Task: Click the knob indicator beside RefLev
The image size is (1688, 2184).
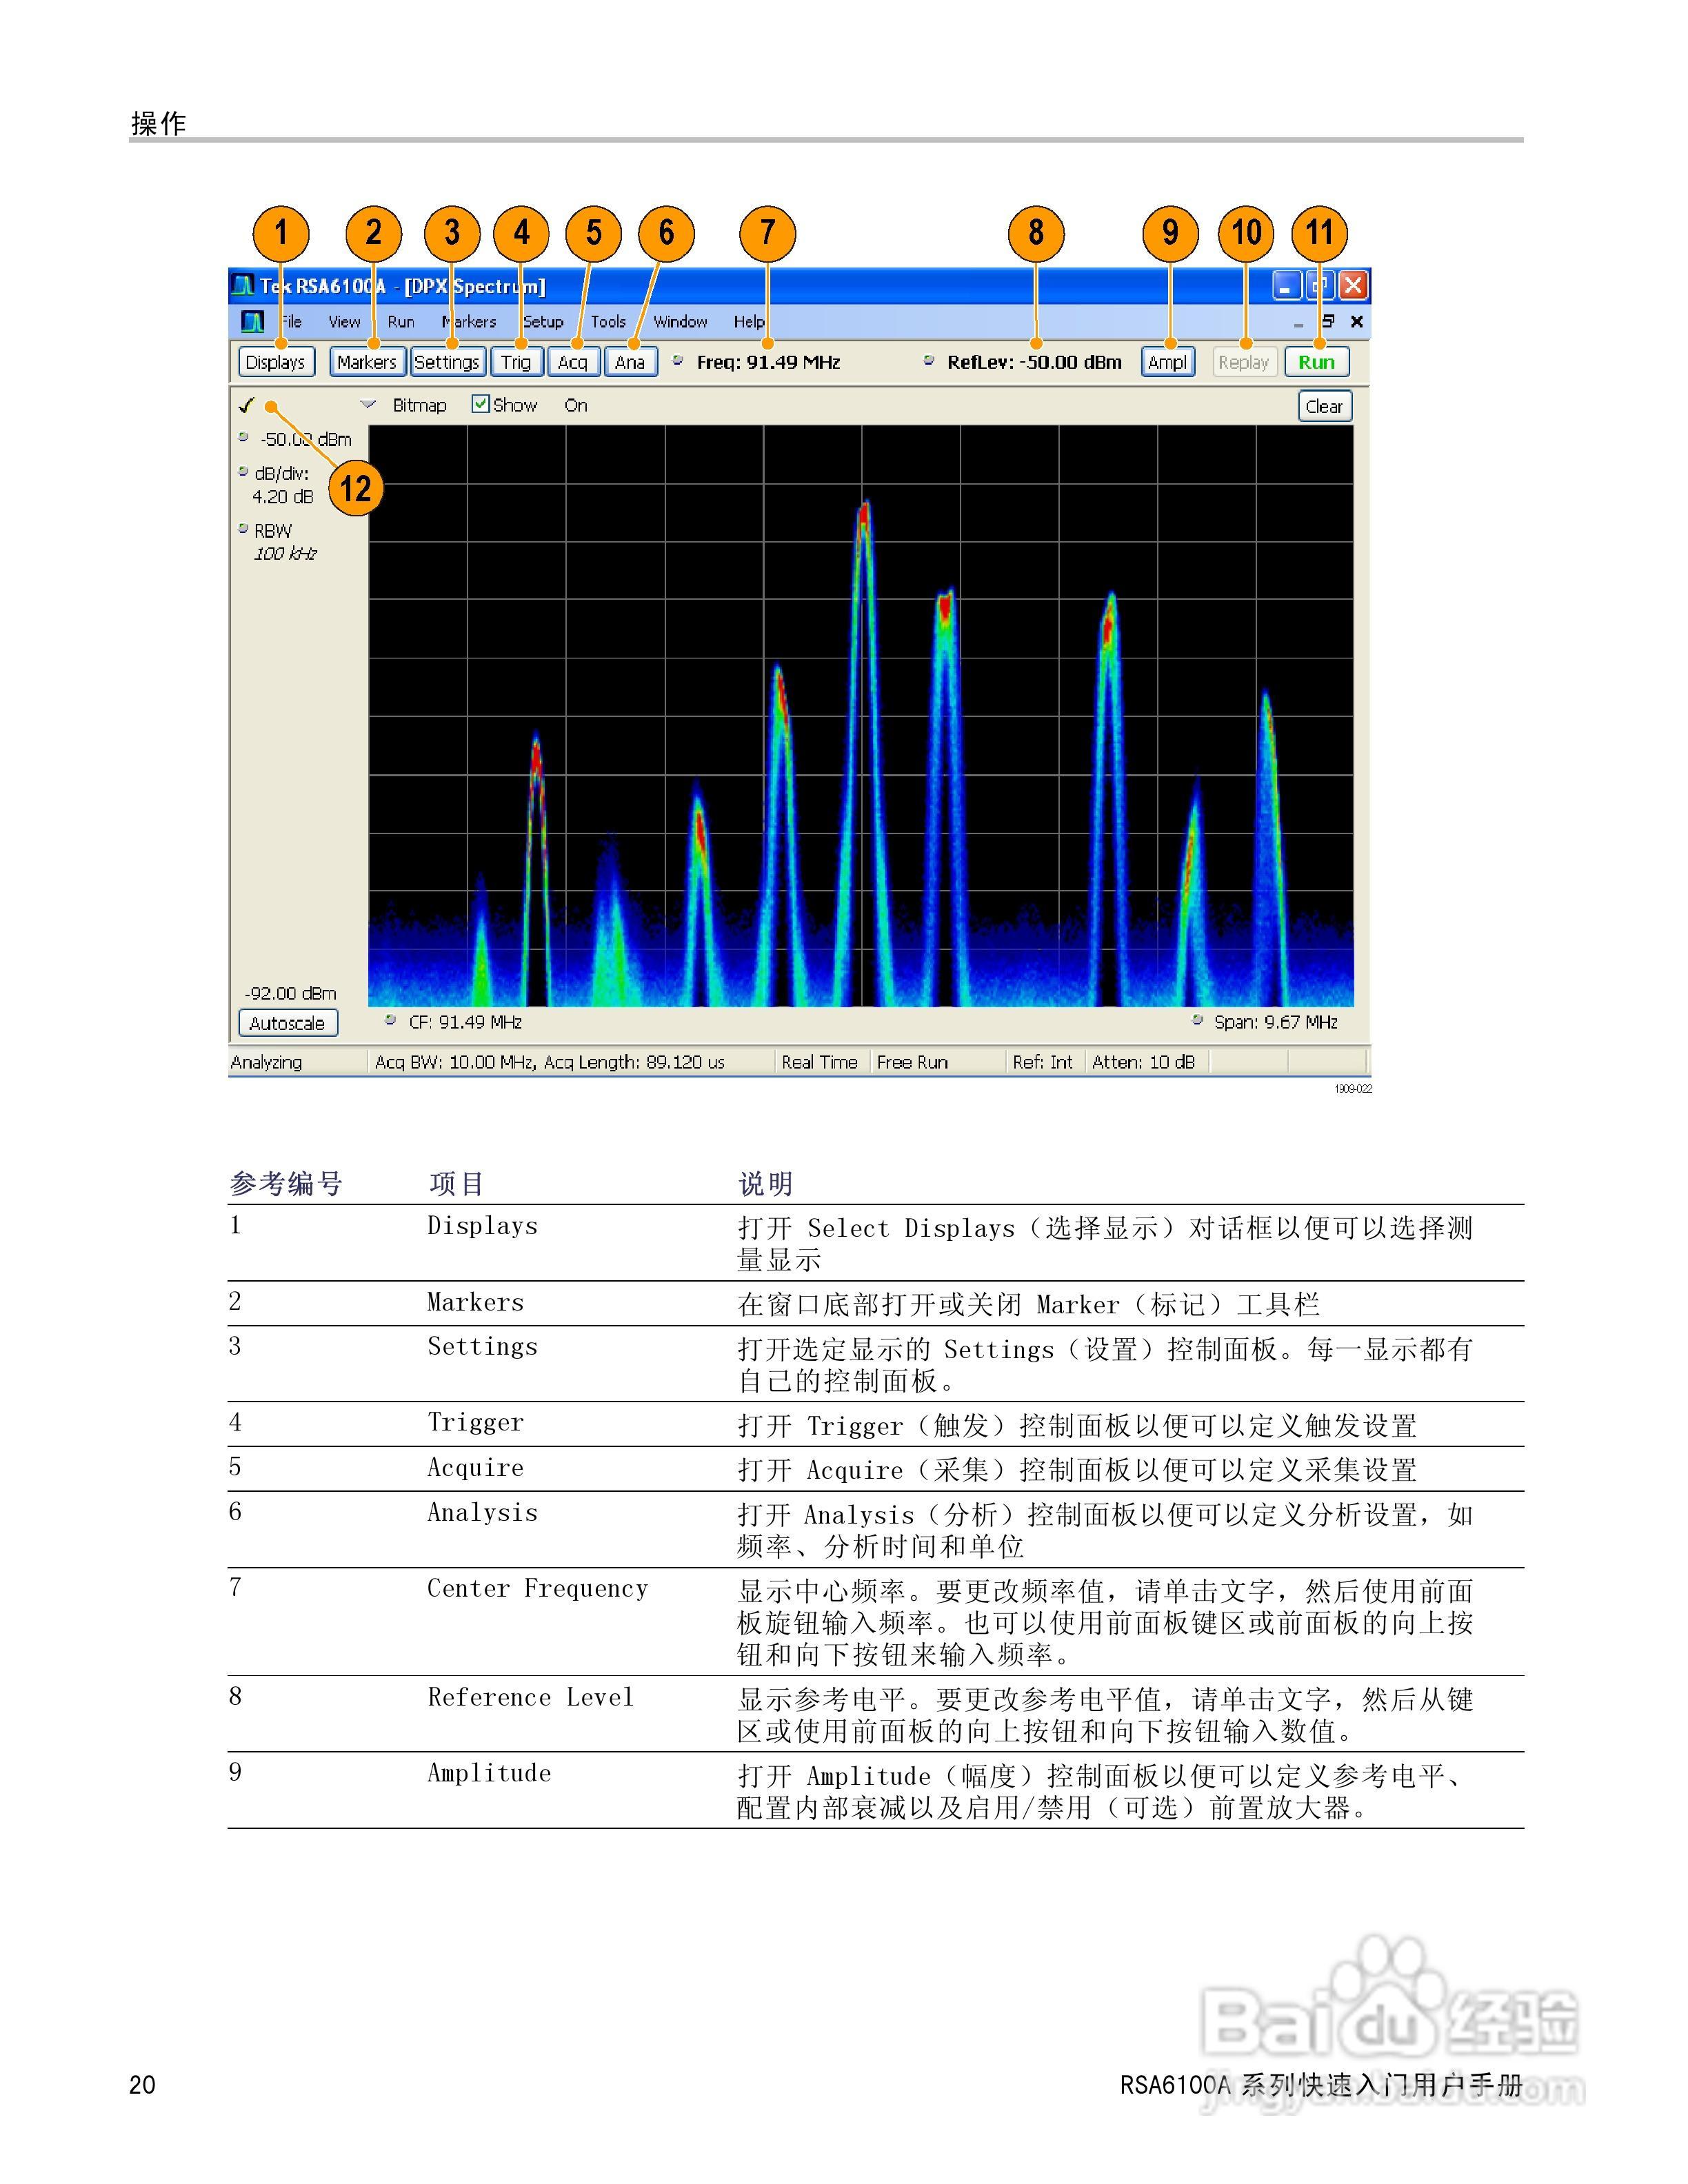Action: coord(929,361)
